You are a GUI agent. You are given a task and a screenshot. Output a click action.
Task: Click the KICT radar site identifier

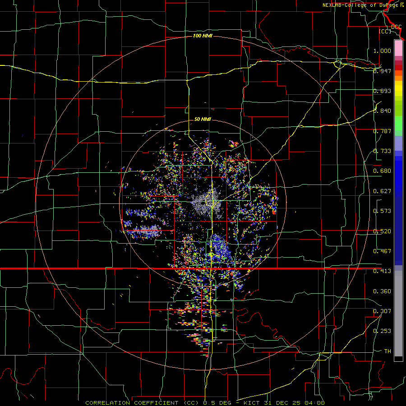[252, 403]
